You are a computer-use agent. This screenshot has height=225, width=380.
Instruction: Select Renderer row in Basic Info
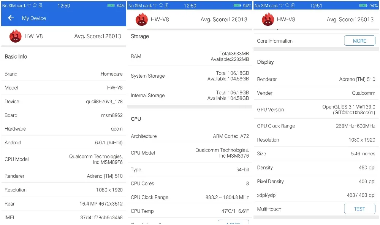coord(63,176)
